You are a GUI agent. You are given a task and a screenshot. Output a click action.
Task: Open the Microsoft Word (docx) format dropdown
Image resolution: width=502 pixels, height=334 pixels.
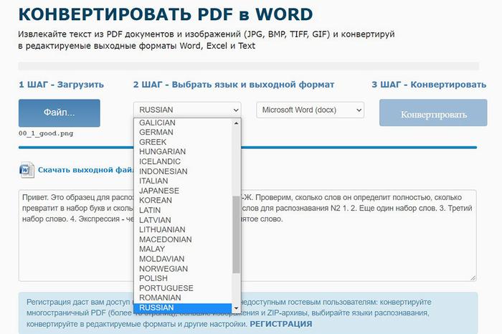(x=310, y=110)
